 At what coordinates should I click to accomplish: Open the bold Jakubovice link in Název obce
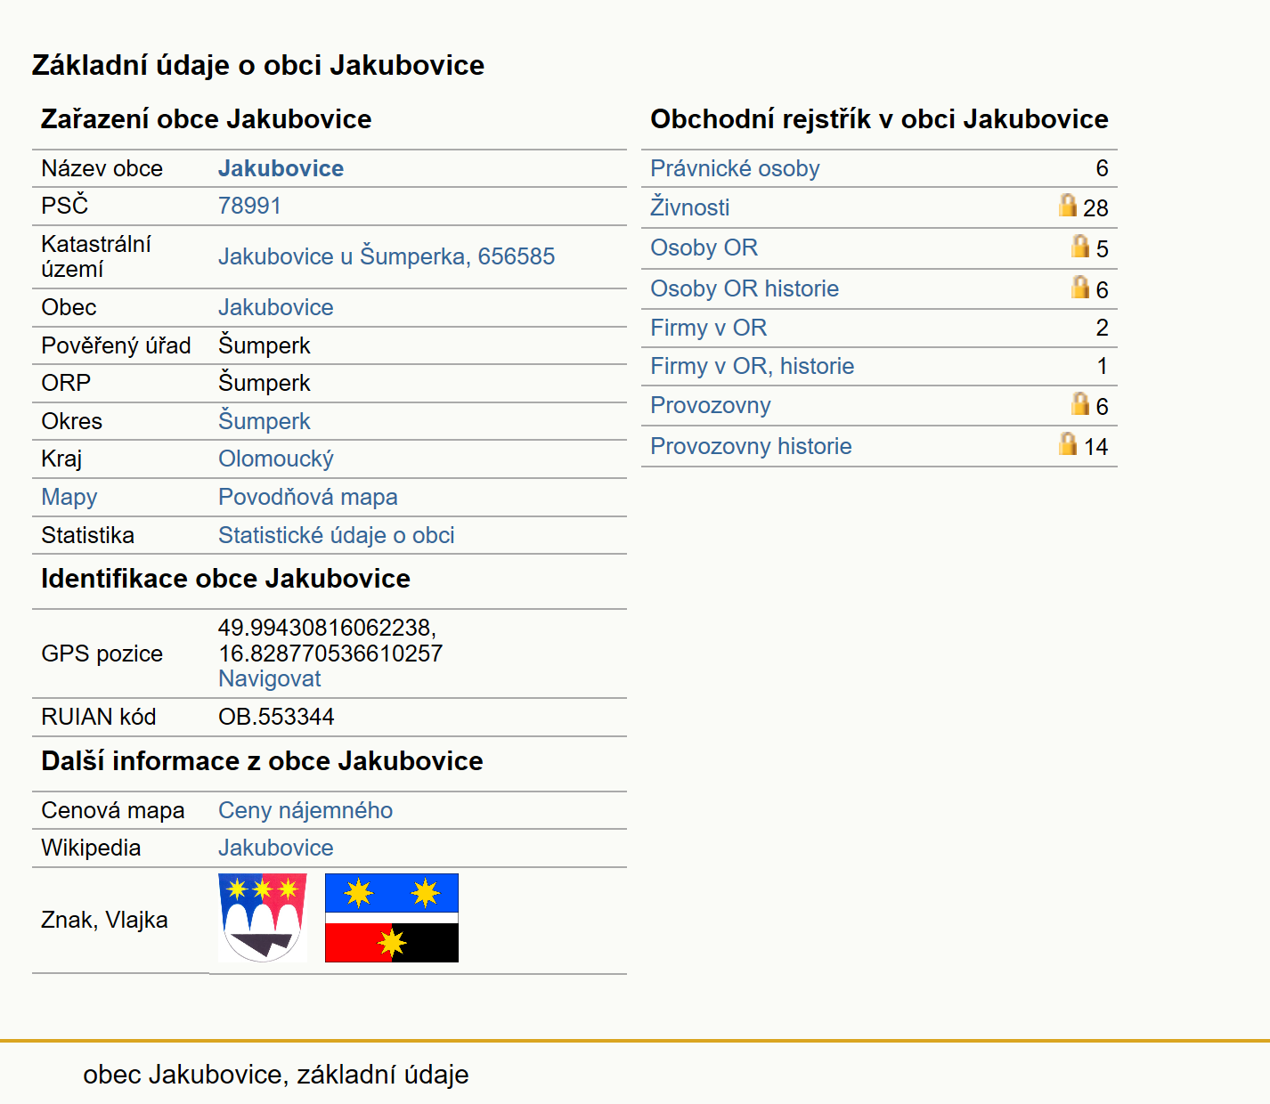[281, 168]
